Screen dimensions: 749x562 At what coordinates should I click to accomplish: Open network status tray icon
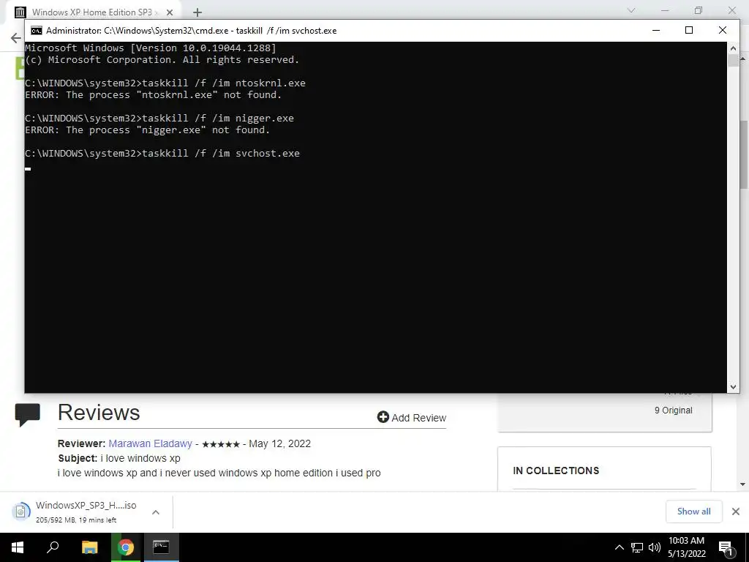[637, 547]
